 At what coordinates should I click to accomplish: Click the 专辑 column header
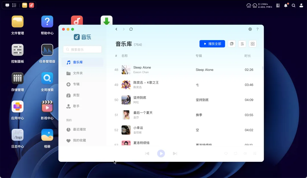pyautogui.click(x=199, y=56)
